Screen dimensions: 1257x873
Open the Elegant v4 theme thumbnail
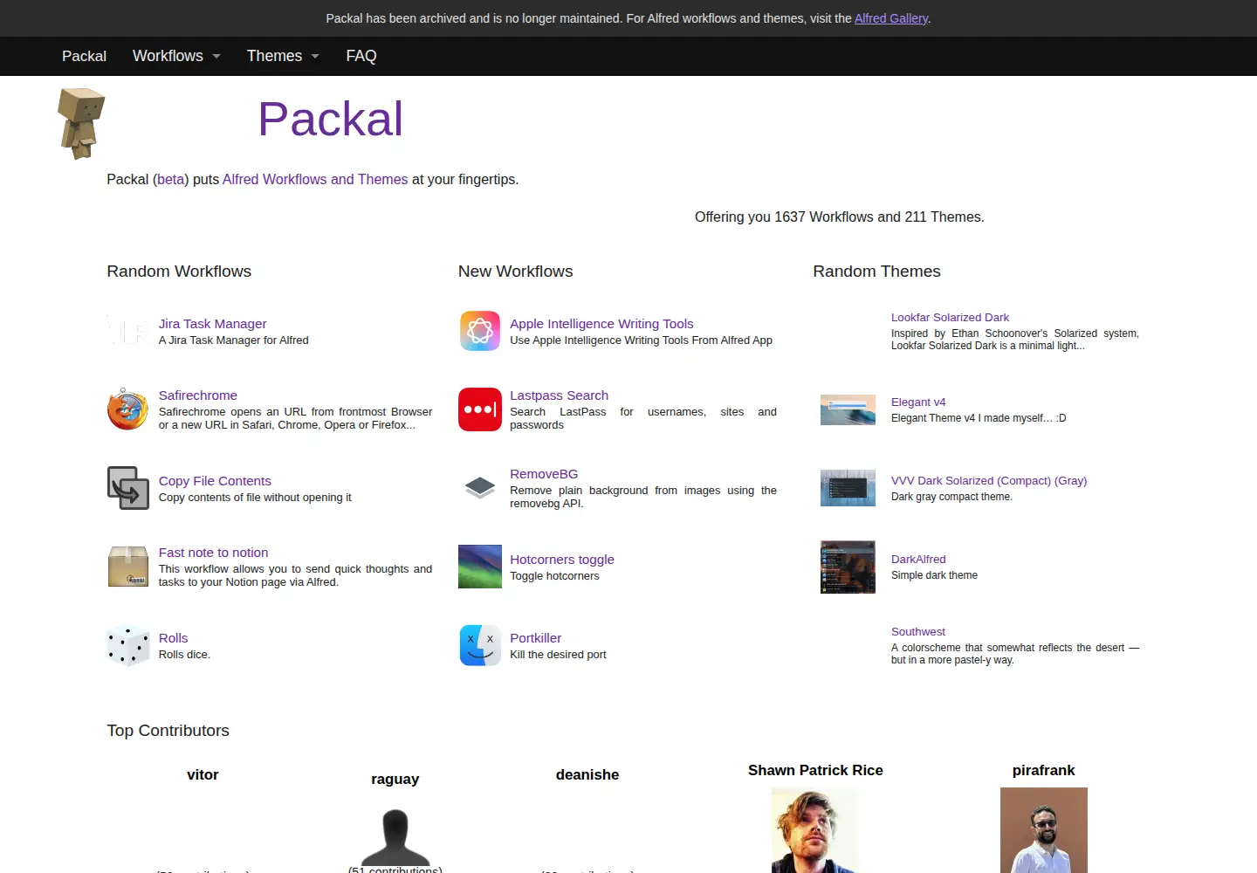[848, 409]
